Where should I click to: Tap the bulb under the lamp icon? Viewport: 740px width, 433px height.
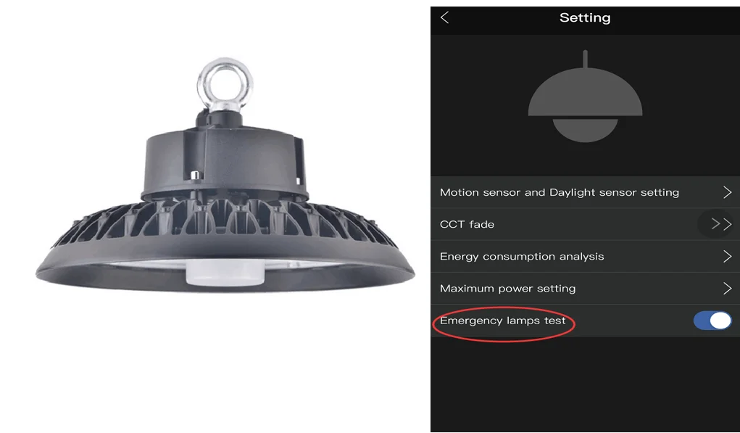585,130
